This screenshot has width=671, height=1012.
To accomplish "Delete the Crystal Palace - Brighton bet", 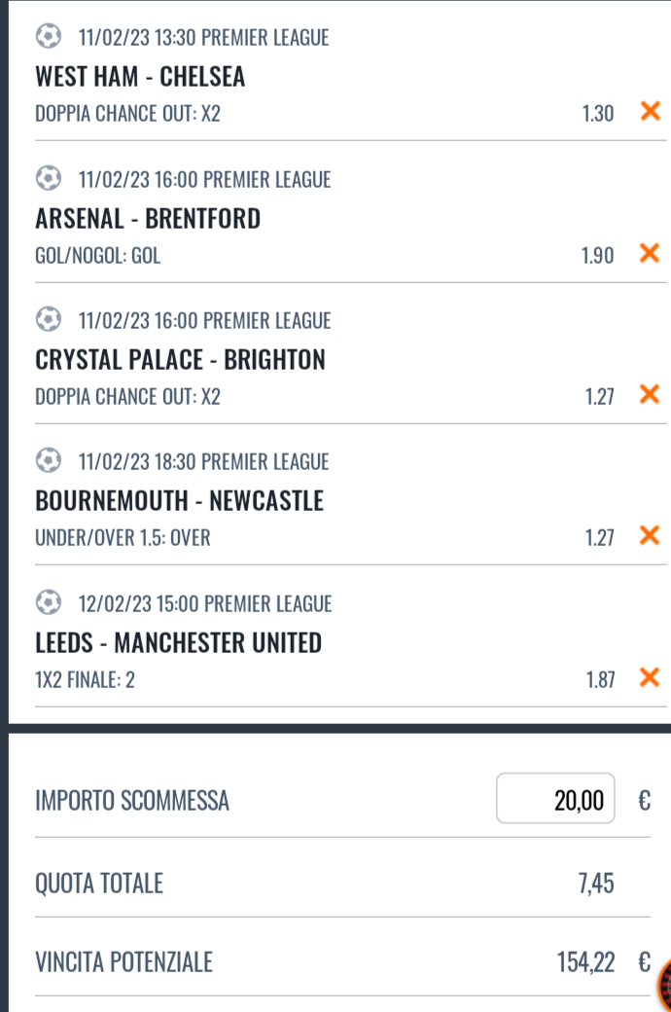I will coord(649,395).
